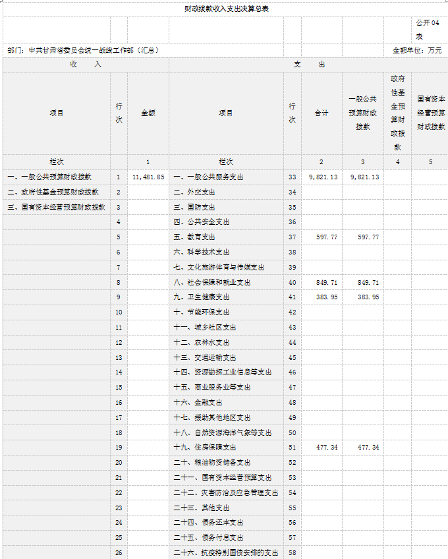Click the 十一、城乡社区支出 row label
Viewport: 448px width, 559px height.
[205, 327]
